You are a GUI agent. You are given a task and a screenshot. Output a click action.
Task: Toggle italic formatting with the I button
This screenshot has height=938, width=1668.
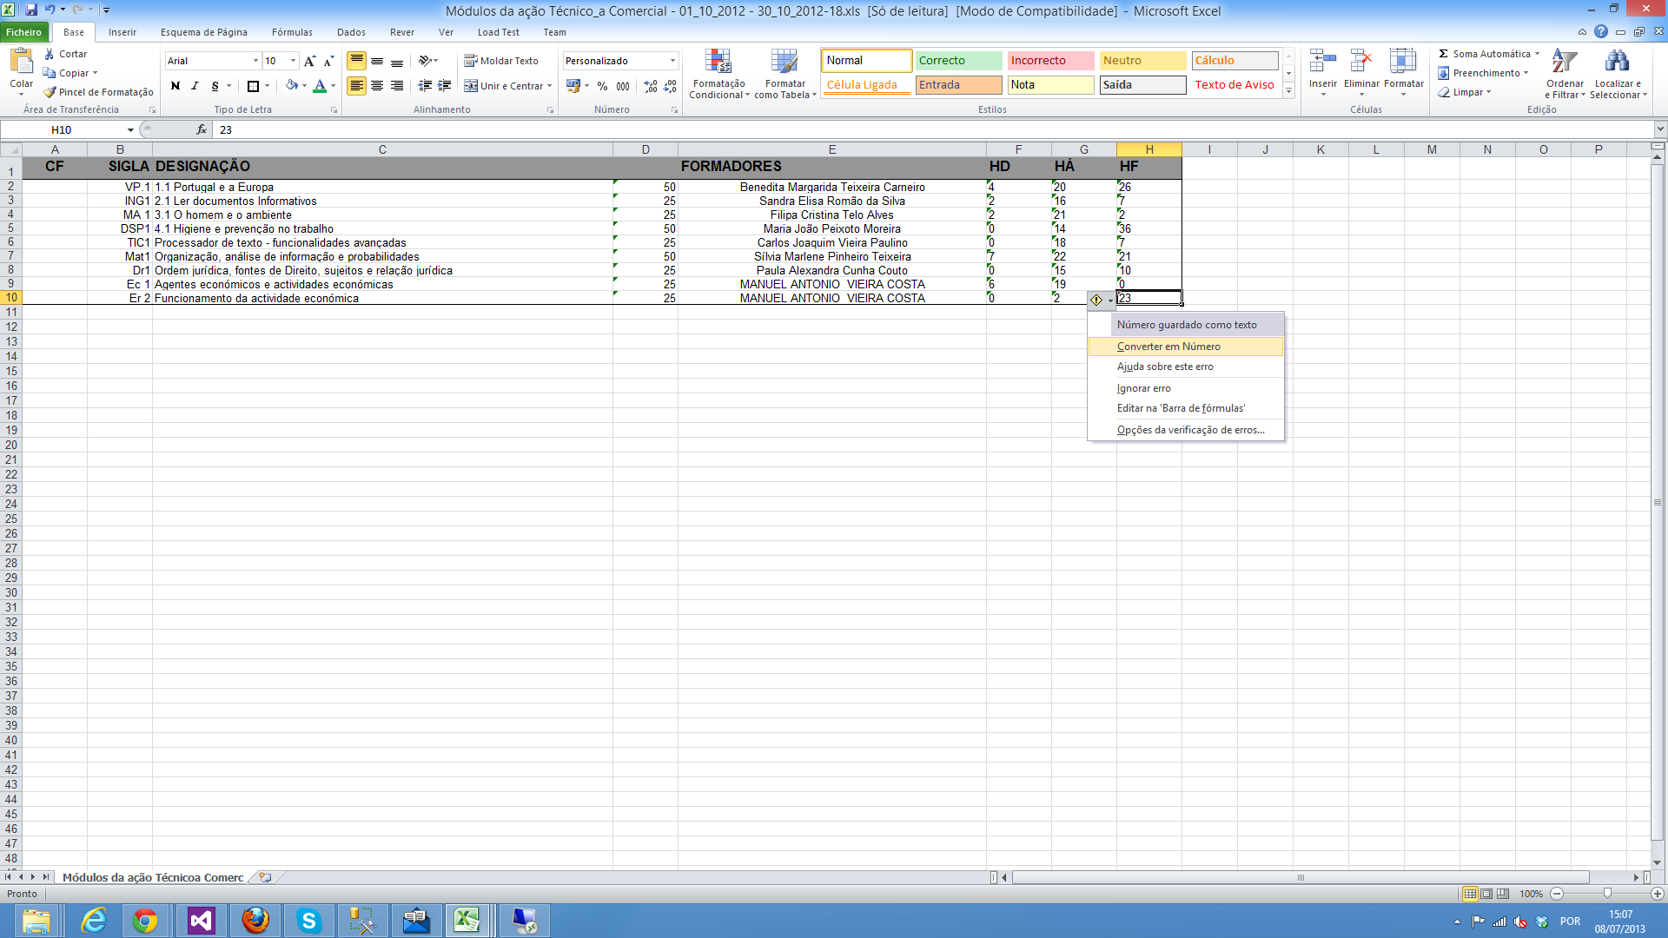[195, 86]
